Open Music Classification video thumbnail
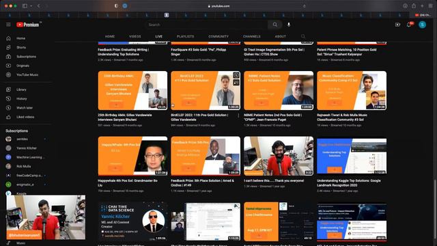Viewport: 437px width, 246px height. tap(352, 90)
